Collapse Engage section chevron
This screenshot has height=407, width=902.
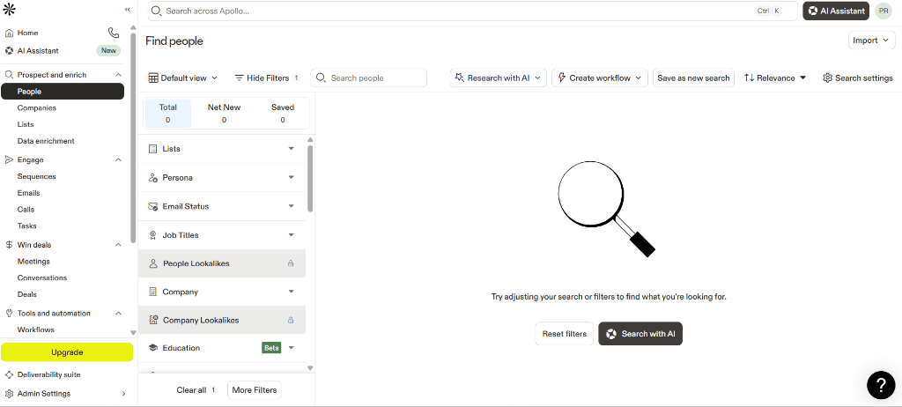click(x=119, y=160)
